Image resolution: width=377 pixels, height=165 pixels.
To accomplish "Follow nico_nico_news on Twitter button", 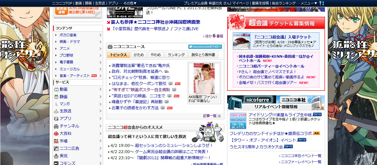I will click(205, 47).
